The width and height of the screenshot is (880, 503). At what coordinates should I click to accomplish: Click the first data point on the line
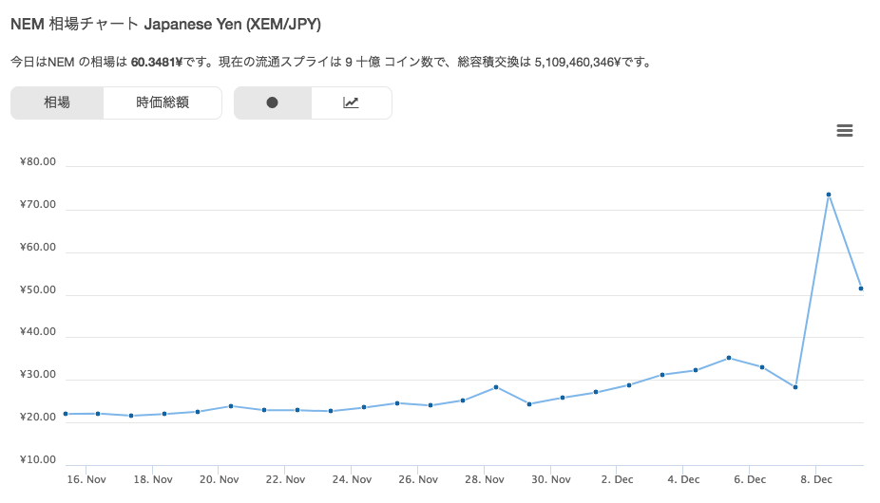[x=66, y=414]
